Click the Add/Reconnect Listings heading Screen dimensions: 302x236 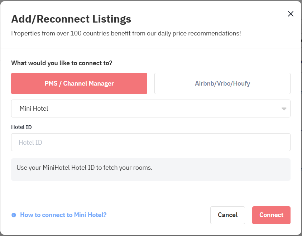(x=71, y=19)
